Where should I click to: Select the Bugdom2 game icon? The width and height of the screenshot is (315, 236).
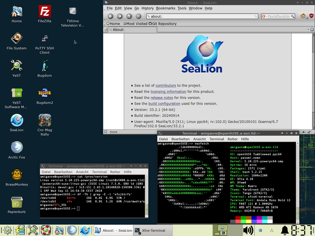click(45, 96)
